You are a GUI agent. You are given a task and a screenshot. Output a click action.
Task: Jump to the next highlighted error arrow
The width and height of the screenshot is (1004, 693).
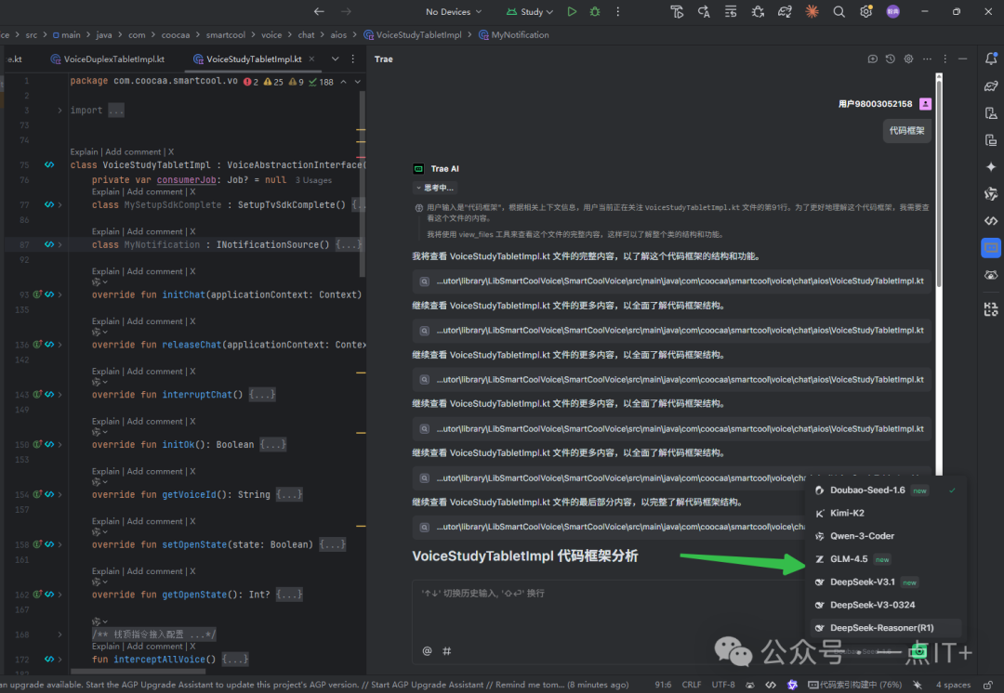[x=357, y=82]
